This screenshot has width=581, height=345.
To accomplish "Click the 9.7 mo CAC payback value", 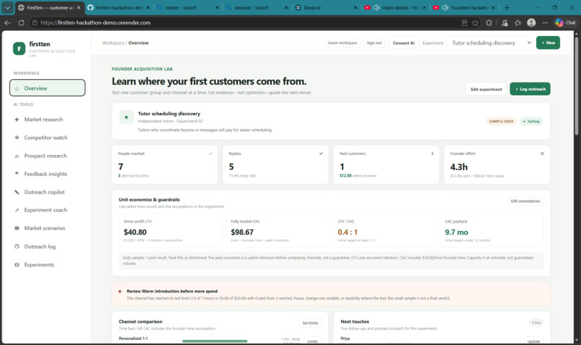I will (x=456, y=232).
